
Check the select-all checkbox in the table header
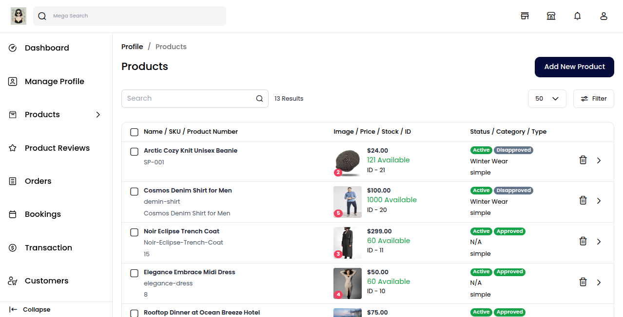click(x=134, y=132)
